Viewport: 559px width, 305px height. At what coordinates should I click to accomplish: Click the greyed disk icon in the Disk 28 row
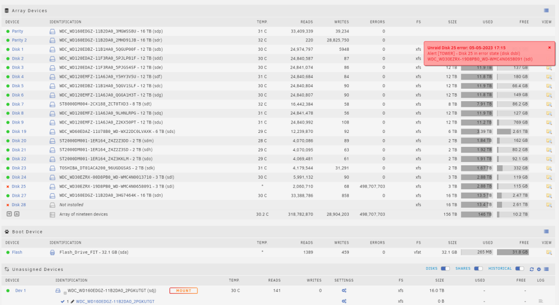(x=52, y=205)
